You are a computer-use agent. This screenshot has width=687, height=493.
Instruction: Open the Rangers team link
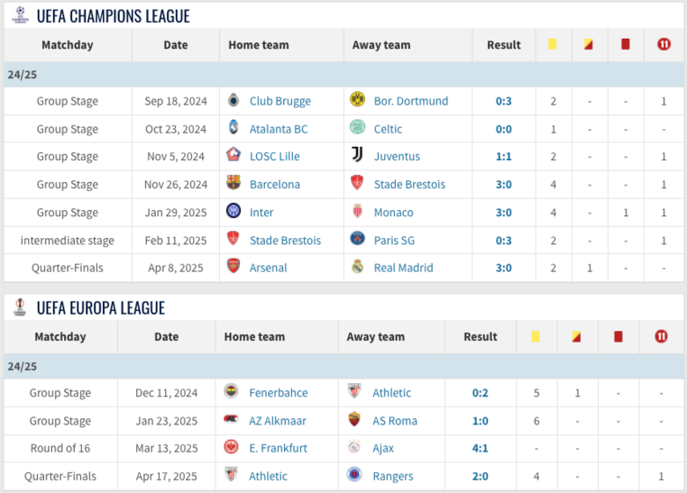pyautogui.click(x=392, y=476)
